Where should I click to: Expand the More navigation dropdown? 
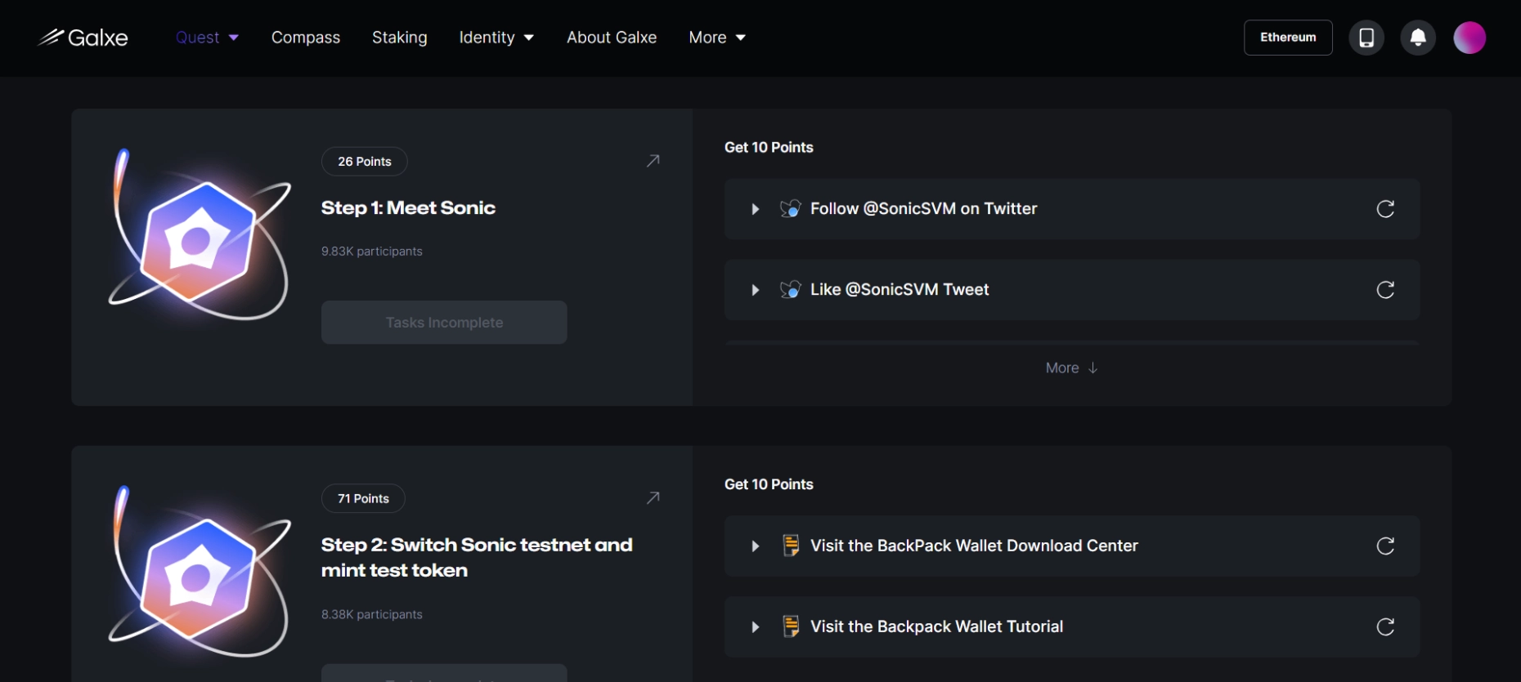tap(717, 38)
